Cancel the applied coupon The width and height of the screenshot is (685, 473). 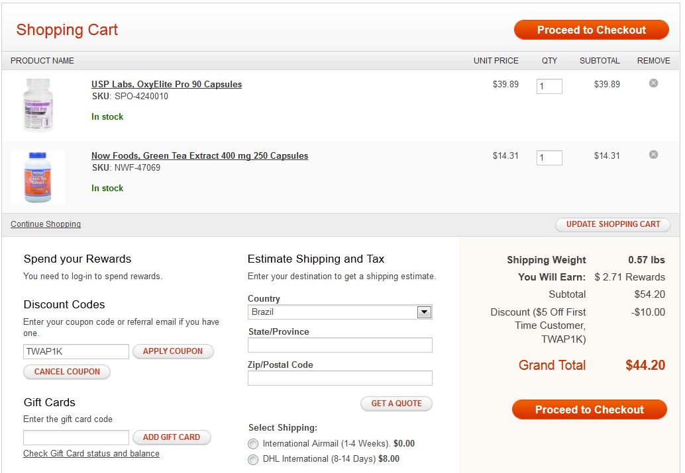click(67, 372)
